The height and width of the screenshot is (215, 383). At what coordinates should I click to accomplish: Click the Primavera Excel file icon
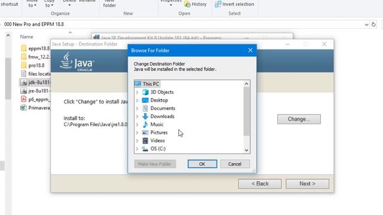coord(23,107)
